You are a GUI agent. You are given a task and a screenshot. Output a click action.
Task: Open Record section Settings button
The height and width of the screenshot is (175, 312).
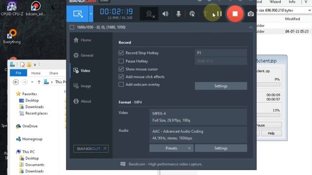pyautogui.click(x=221, y=86)
